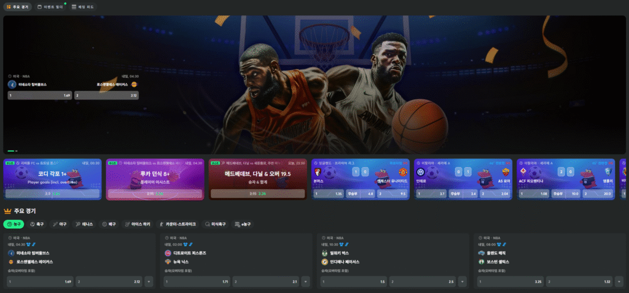This screenshot has height=293, width=629.
Task: Switch to the 베팅 피드 tab
Action: (x=82, y=7)
